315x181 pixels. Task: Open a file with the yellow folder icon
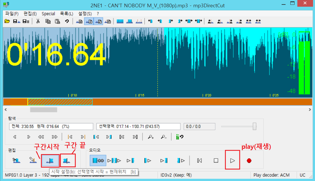[7, 21]
